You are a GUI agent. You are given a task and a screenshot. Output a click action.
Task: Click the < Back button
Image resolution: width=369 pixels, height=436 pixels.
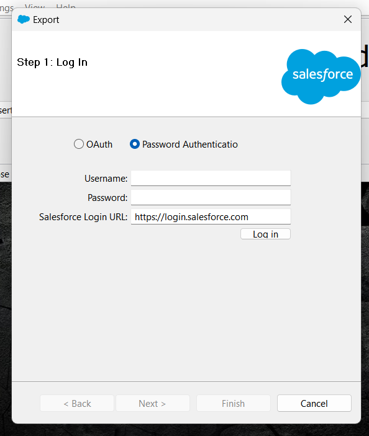click(x=77, y=403)
